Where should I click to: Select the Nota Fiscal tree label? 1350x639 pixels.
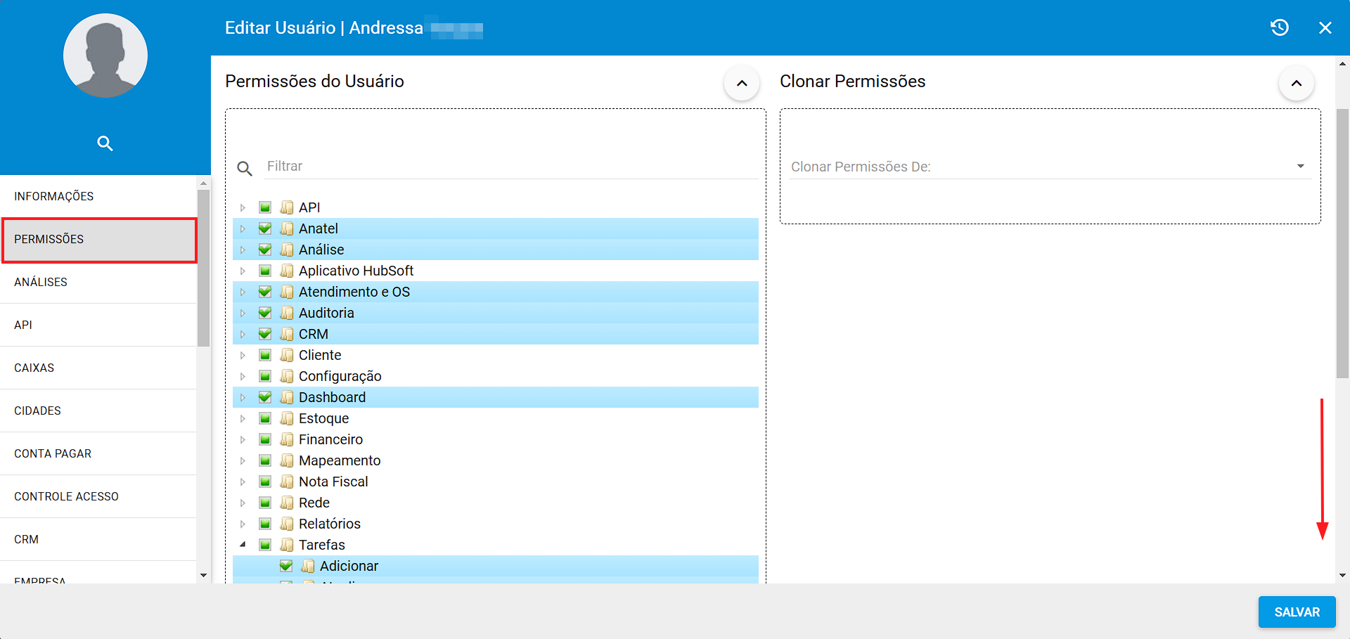pos(333,482)
